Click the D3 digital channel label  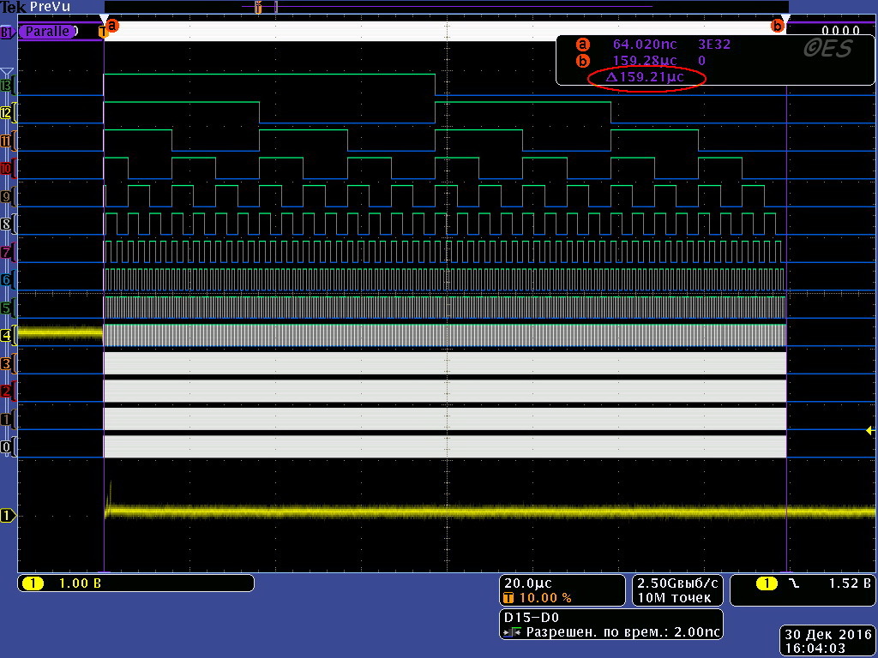[x=6, y=363]
